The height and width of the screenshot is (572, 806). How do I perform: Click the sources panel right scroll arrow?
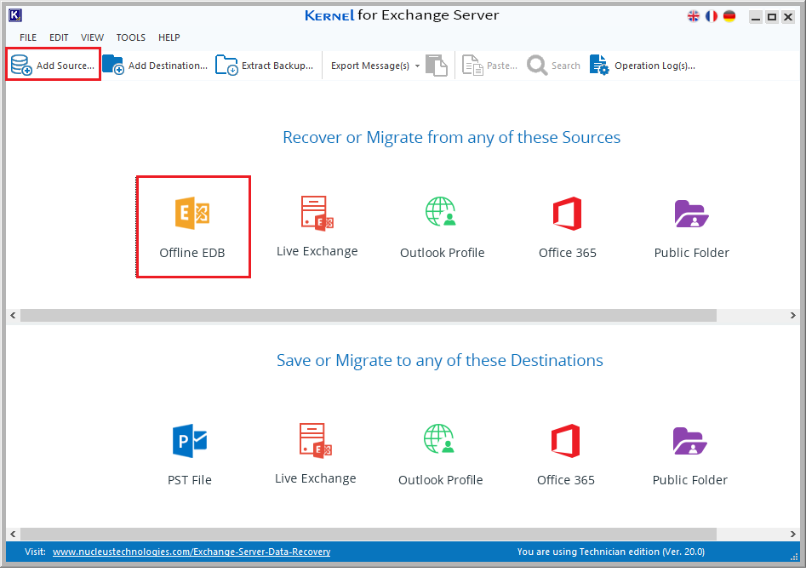click(793, 315)
